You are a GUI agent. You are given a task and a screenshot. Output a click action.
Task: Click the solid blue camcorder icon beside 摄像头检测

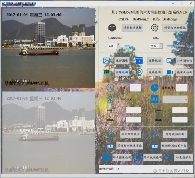coord(170,72)
